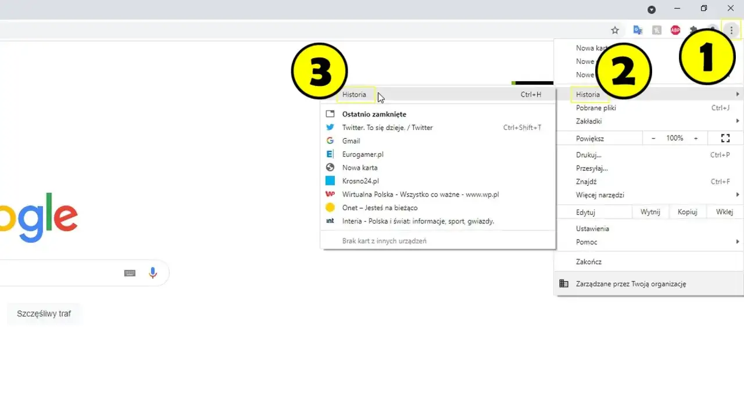Click the bookmark star icon
This screenshot has height=418, width=744.
(x=615, y=30)
